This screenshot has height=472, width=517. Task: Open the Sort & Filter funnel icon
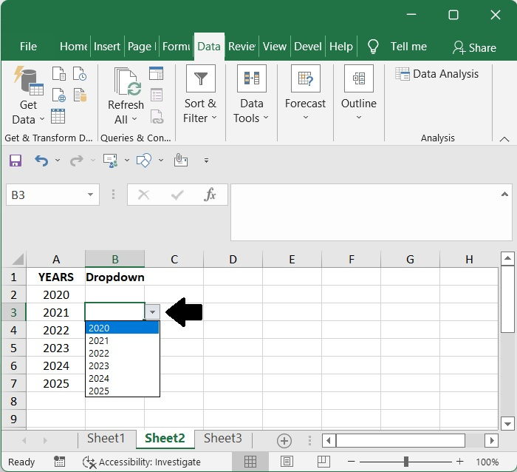pos(201,78)
